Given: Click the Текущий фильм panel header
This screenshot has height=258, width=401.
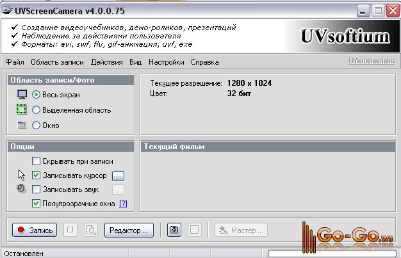Looking at the screenshot, I should coord(268,147).
